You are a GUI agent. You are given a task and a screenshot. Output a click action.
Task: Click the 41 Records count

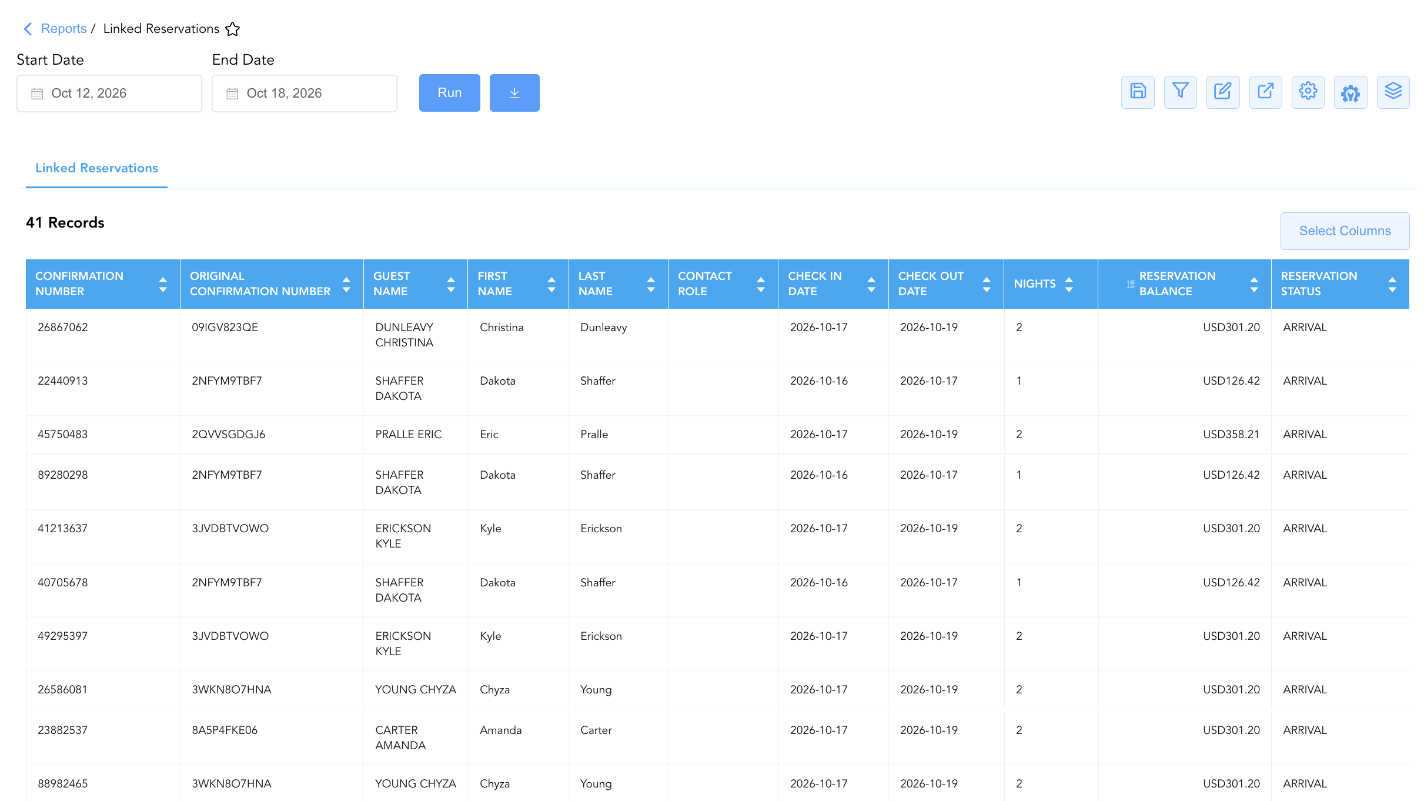pos(65,223)
